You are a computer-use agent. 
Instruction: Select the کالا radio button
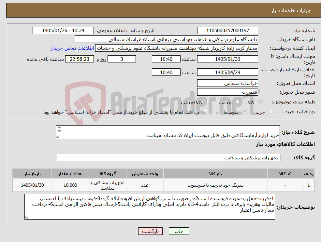[261, 101]
